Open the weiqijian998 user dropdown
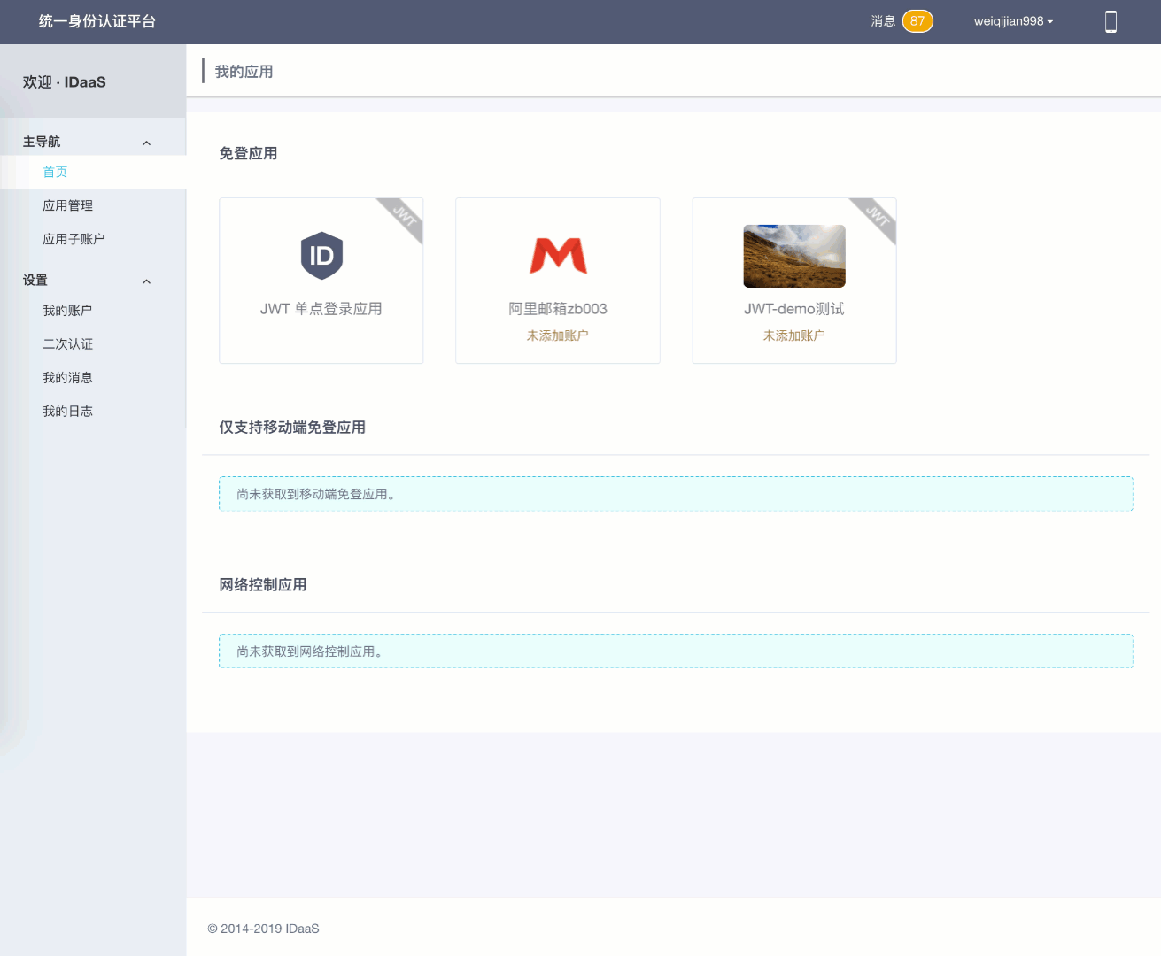 point(1013,21)
